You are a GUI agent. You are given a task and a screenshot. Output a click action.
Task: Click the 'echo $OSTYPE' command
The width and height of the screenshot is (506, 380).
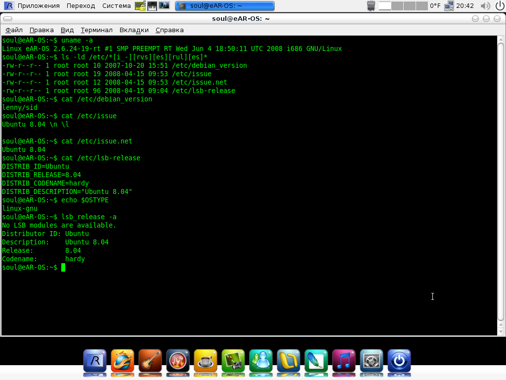click(85, 200)
